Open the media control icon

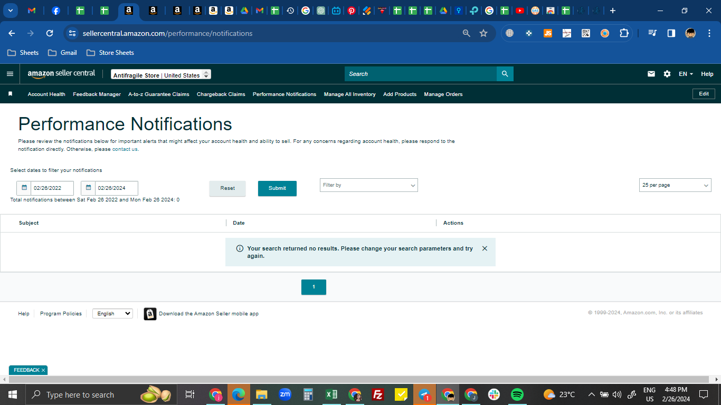coord(652,33)
